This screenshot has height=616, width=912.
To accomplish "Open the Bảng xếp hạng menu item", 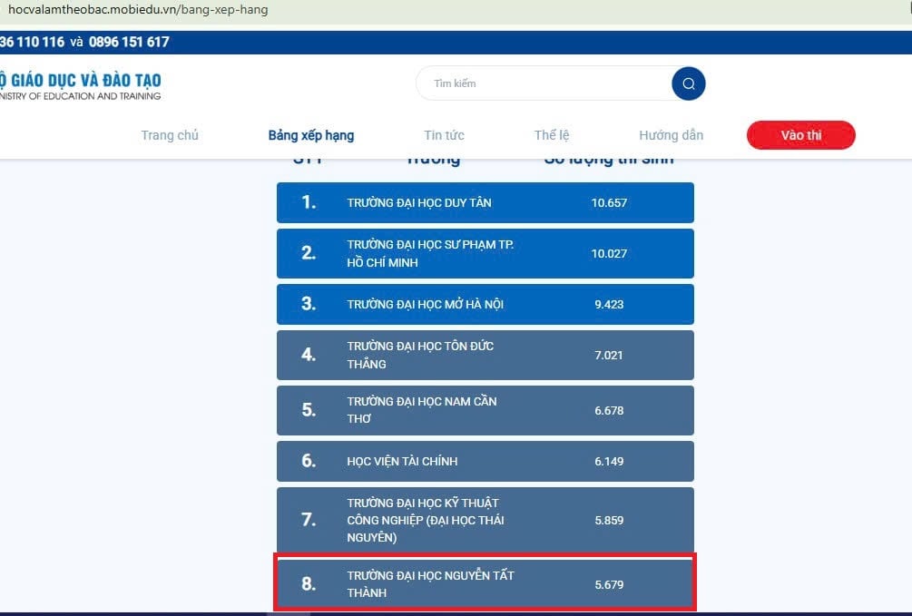I will [x=311, y=135].
